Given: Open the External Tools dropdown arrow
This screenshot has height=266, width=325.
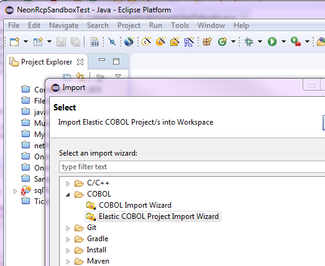Looking at the screenshot, I should click(307, 42).
